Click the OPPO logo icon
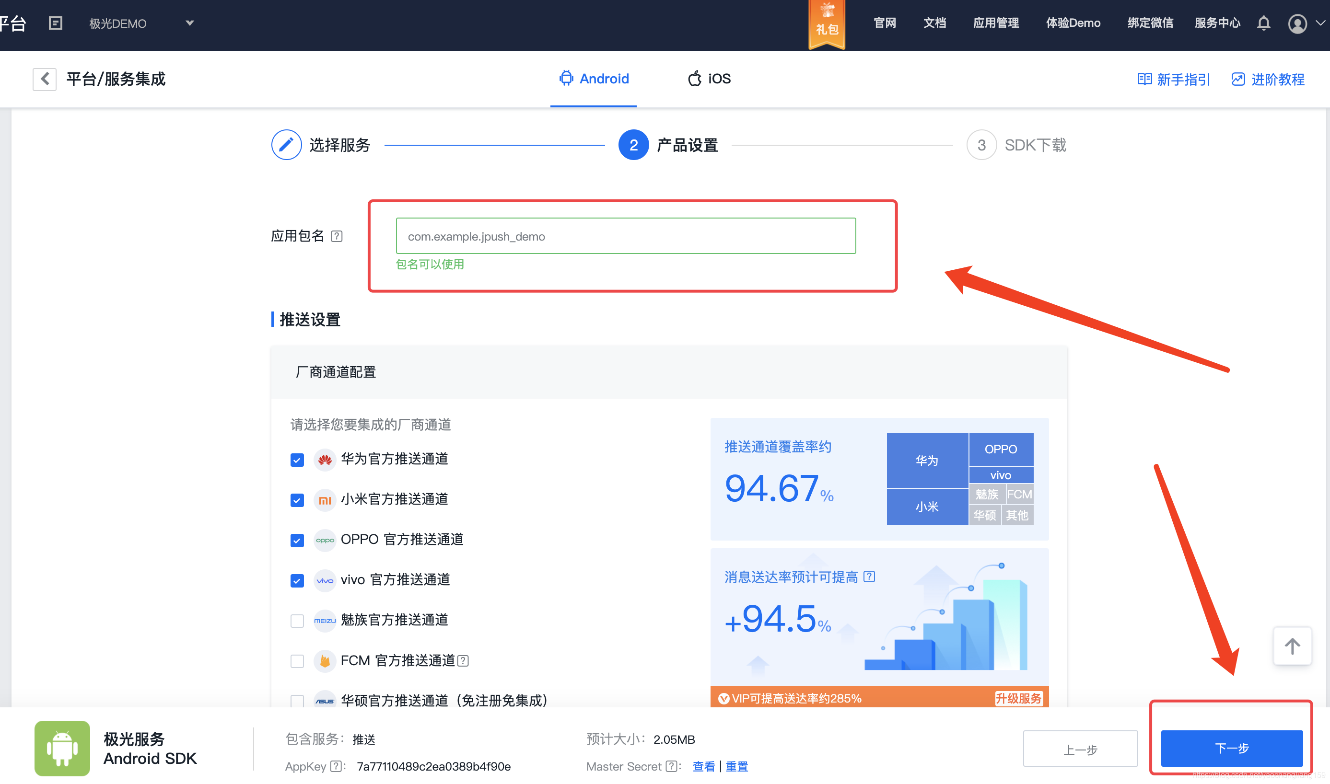1330x784 pixels. point(325,540)
